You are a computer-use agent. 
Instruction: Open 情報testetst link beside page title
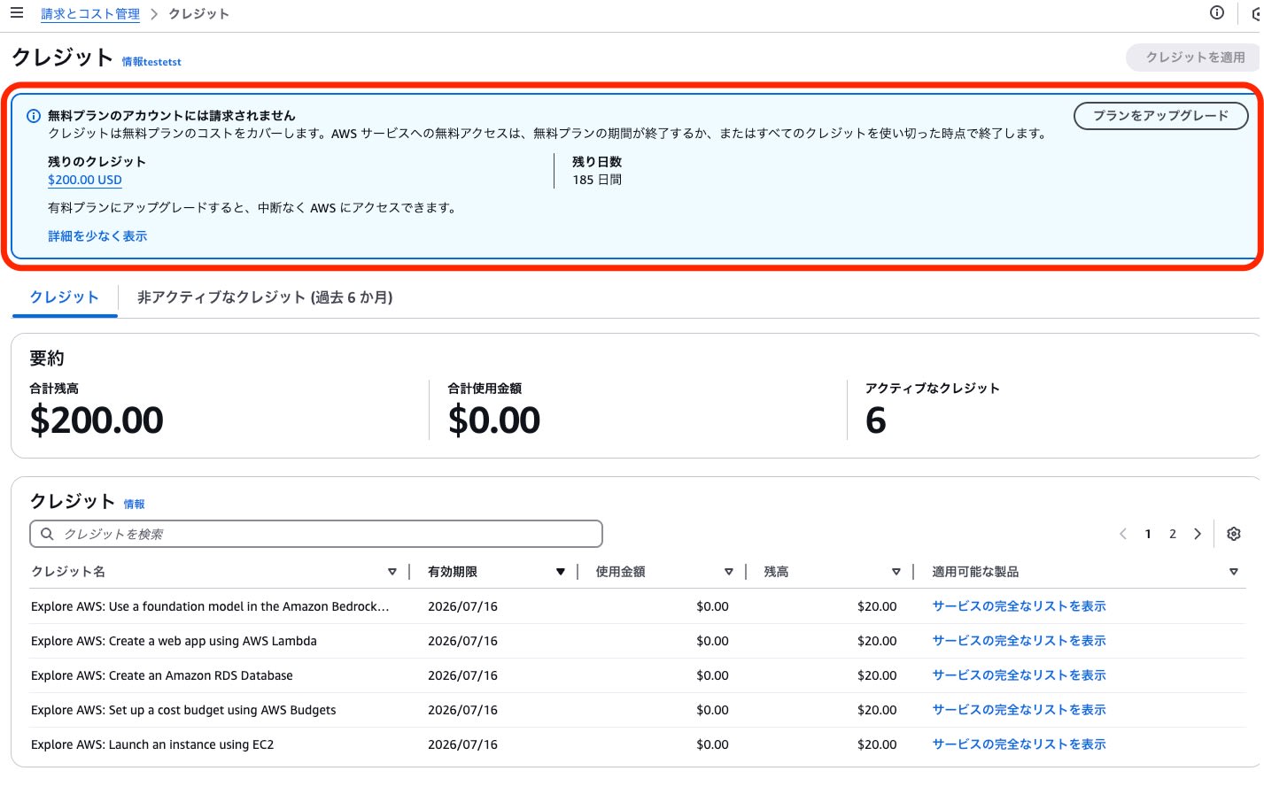(x=151, y=62)
